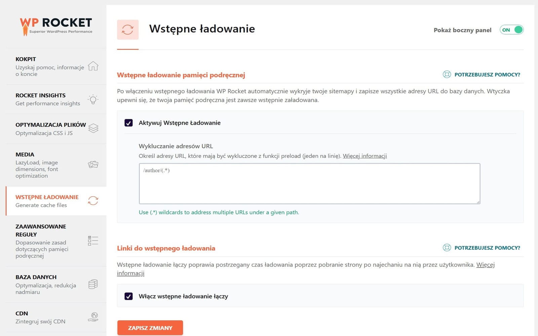Click the Baza danych database icon
Image resolution: width=538 pixels, height=336 pixels.
93,284
